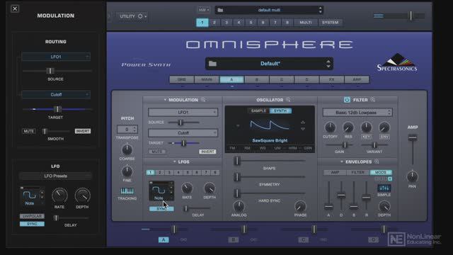The image size is (453, 255).
Task: Collapse the Modulation section triangle
Action: point(165,100)
